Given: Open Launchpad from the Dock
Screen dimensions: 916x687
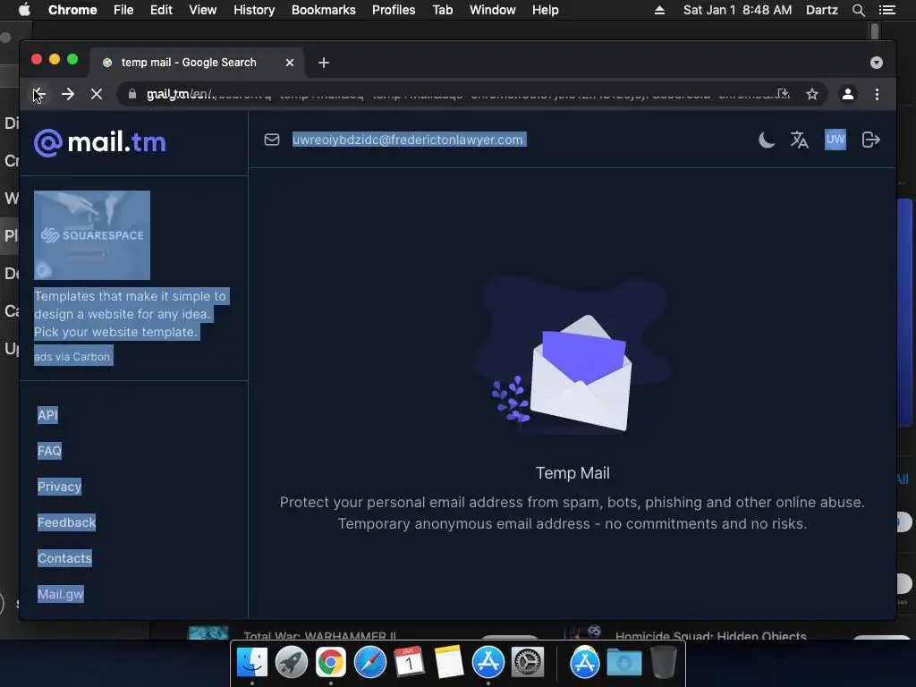Looking at the screenshot, I should click(292, 663).
